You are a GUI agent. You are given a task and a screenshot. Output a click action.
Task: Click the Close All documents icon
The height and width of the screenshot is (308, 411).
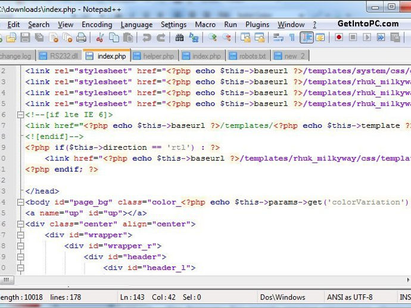(x=68, y=37)
